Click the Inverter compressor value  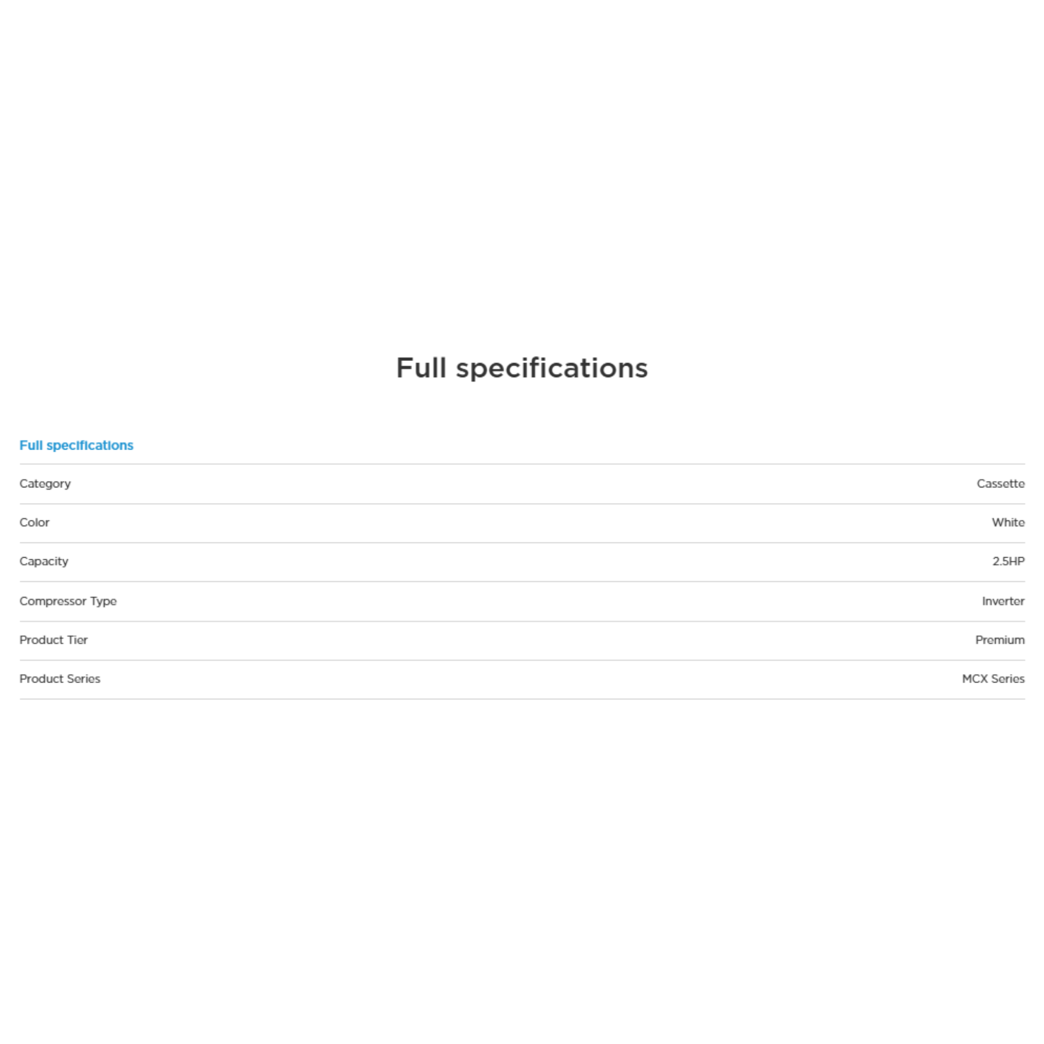(x=1002, y=601)
